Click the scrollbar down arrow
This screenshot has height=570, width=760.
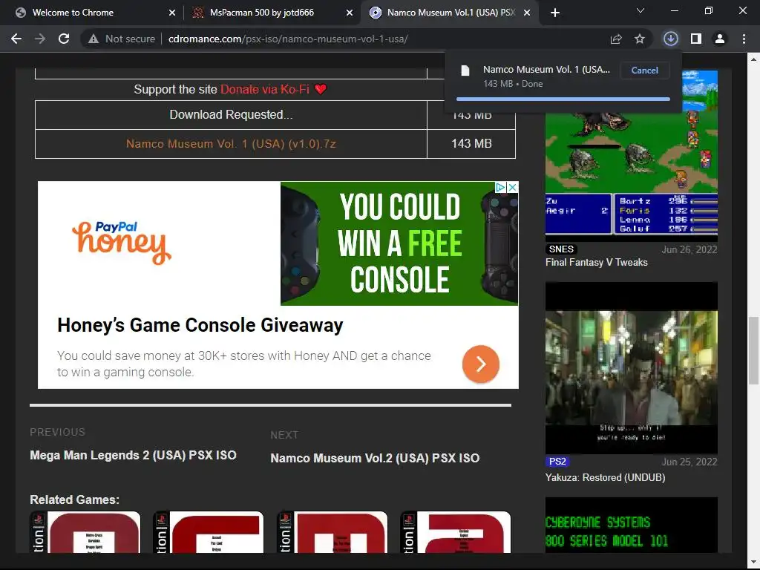753,563
